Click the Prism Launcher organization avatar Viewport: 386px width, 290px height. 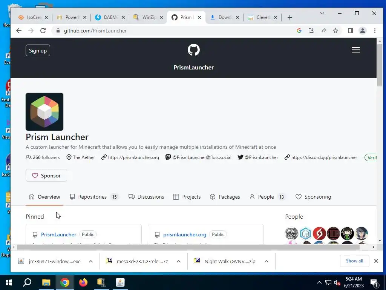click(44, 112)
